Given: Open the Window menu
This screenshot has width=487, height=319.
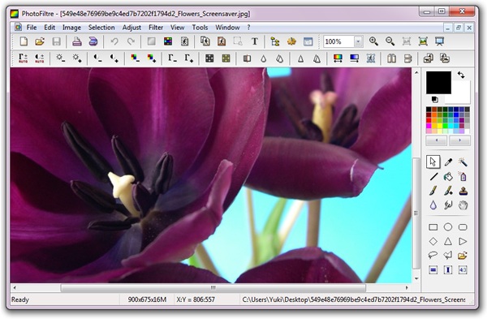Looking at the screenshot, I should coord(227,28).
